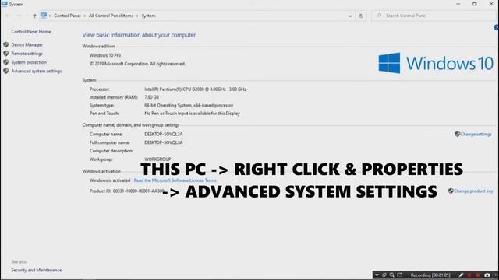Click the Windows 10 logo
Screen dimensions: 499x280
pos(436,63)
